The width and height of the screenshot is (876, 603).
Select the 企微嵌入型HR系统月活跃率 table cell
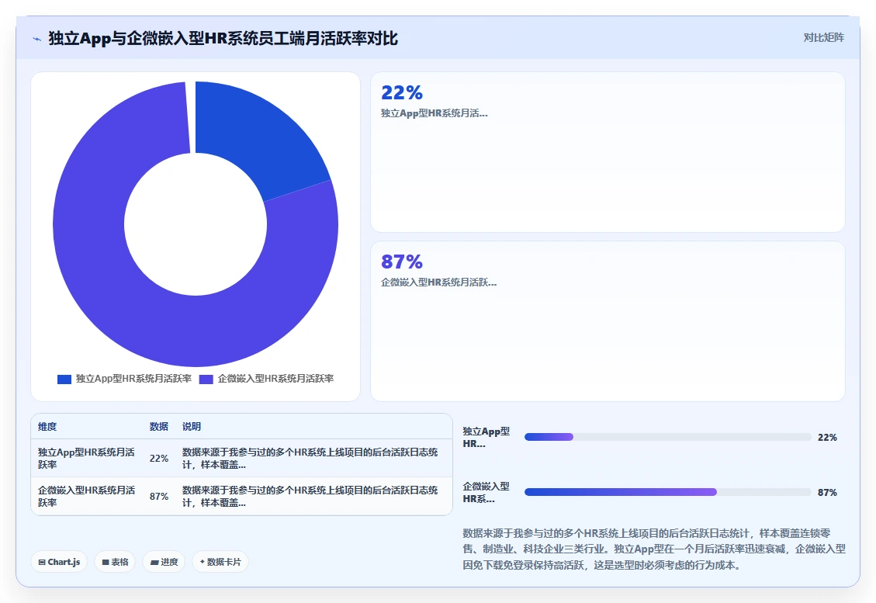87,496
